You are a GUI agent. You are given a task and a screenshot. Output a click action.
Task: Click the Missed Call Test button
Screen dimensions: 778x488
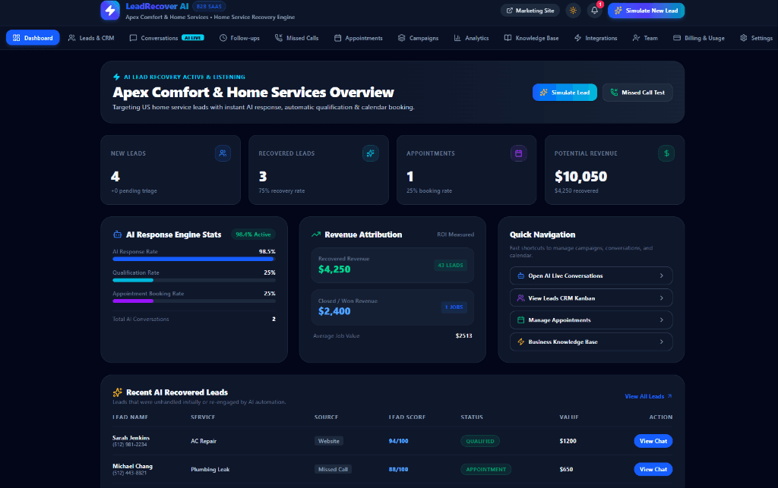637,93
